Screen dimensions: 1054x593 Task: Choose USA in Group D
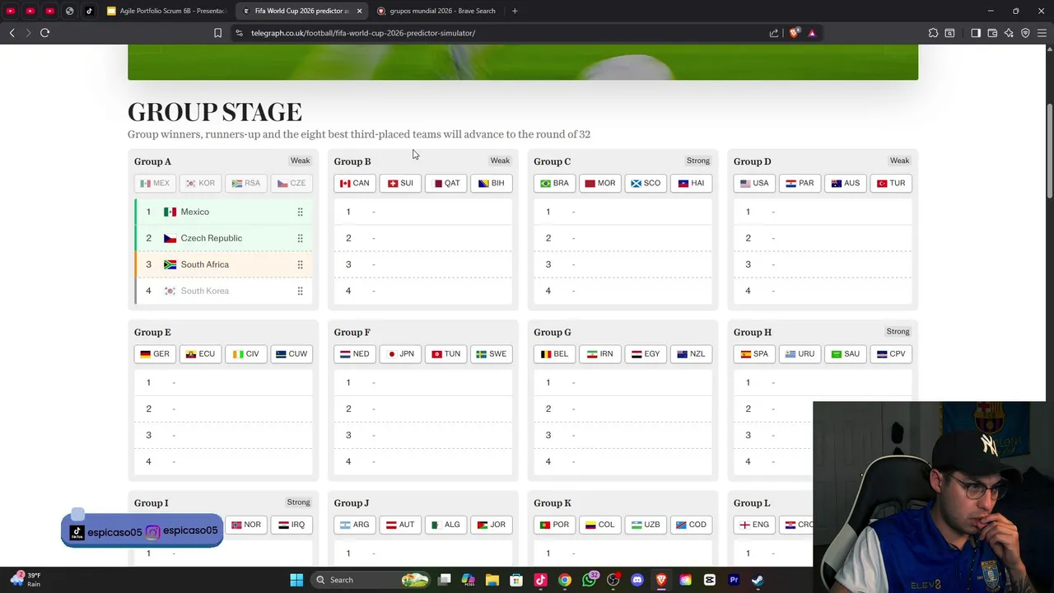[754, 183]
